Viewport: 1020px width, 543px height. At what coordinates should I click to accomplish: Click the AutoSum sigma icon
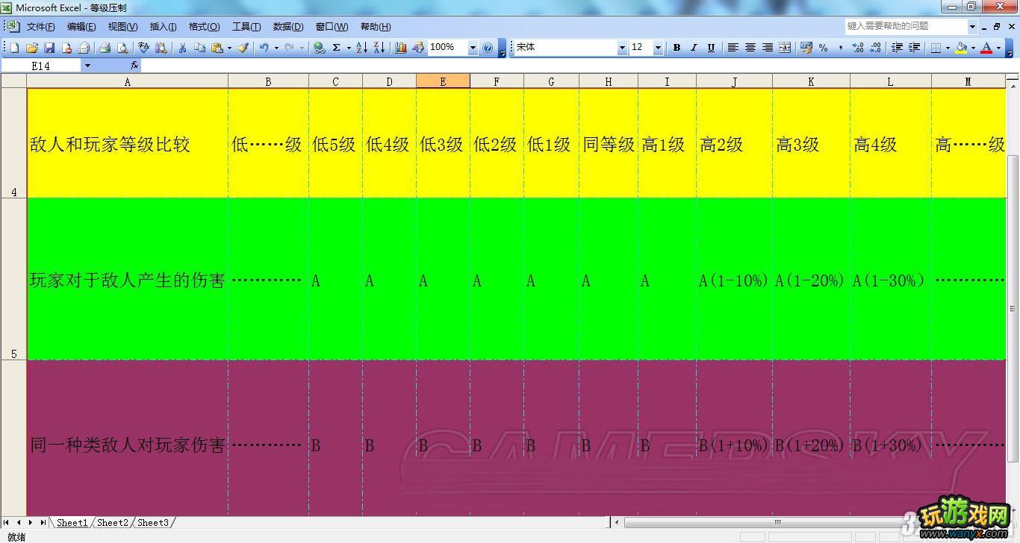(337, 48)
